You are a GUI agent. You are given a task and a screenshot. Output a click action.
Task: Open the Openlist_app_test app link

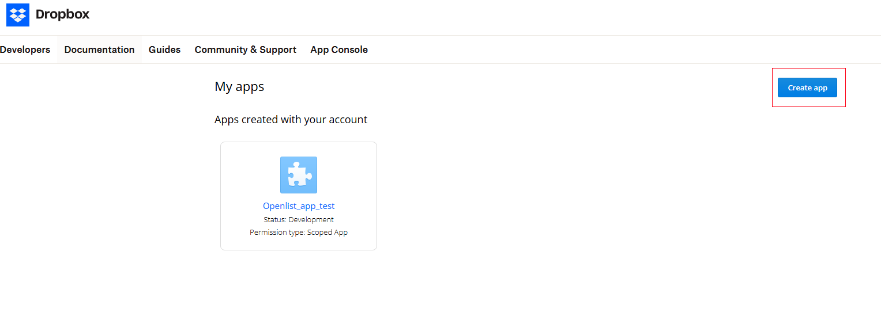click(299, 206)
